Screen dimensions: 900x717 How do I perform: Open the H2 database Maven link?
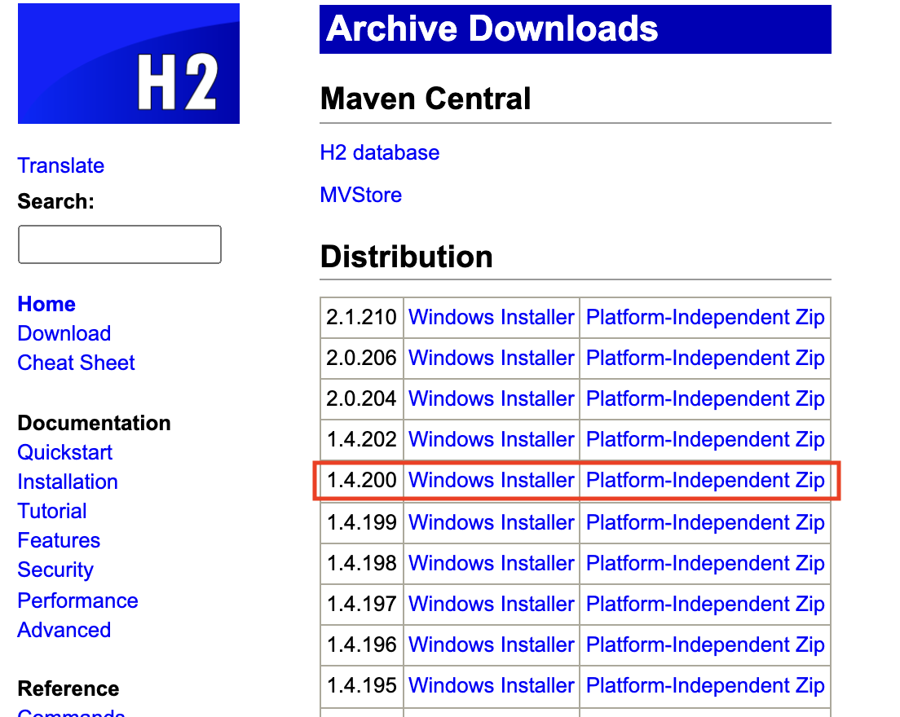coord(380,152)
